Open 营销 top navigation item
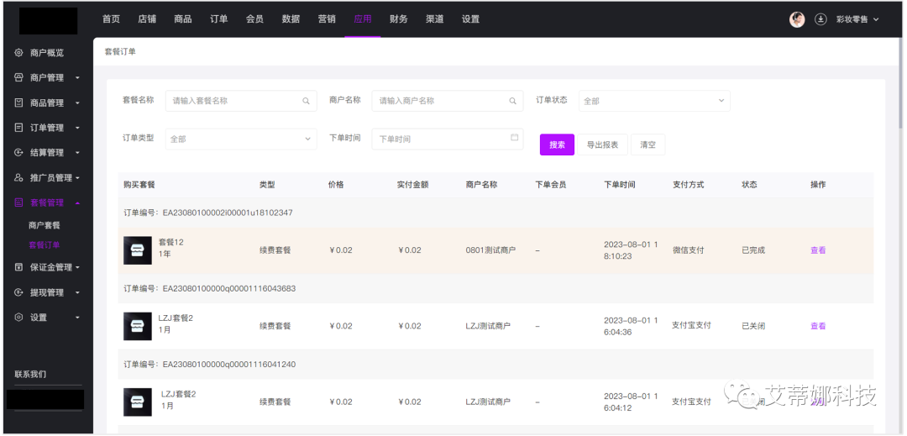907x436 pixels. pyautogui.click(x=327, y=19)
